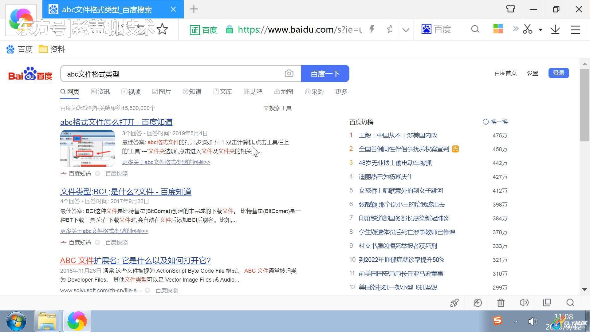Open the browser hamburger menu

(575, 30)
